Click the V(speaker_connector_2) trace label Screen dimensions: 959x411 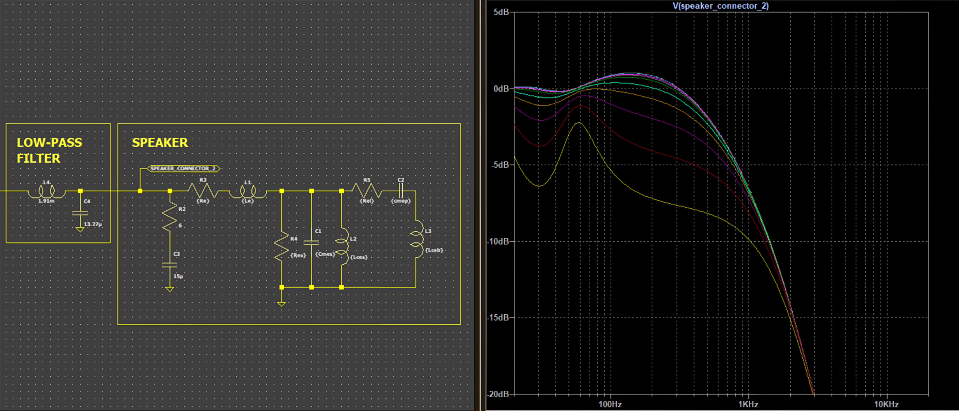720,6
